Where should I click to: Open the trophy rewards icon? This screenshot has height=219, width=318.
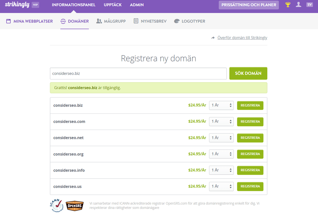[x=288, y=5]
